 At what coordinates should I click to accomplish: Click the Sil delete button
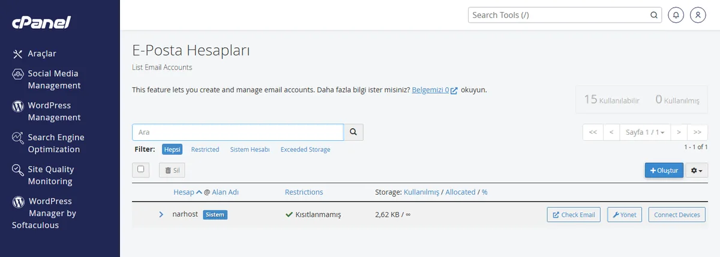[x=172, y=170]
